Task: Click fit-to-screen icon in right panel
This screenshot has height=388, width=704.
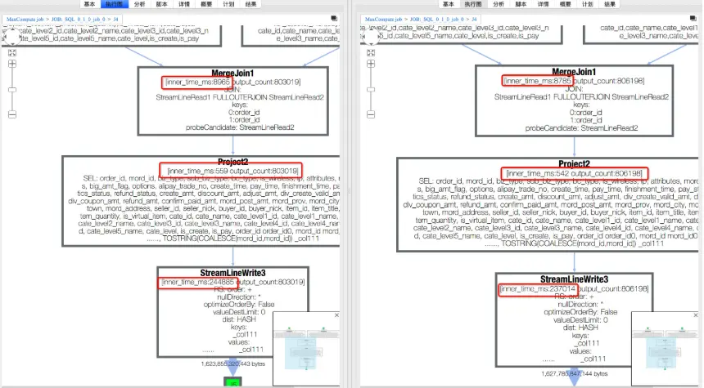Action: click(370, 52)
